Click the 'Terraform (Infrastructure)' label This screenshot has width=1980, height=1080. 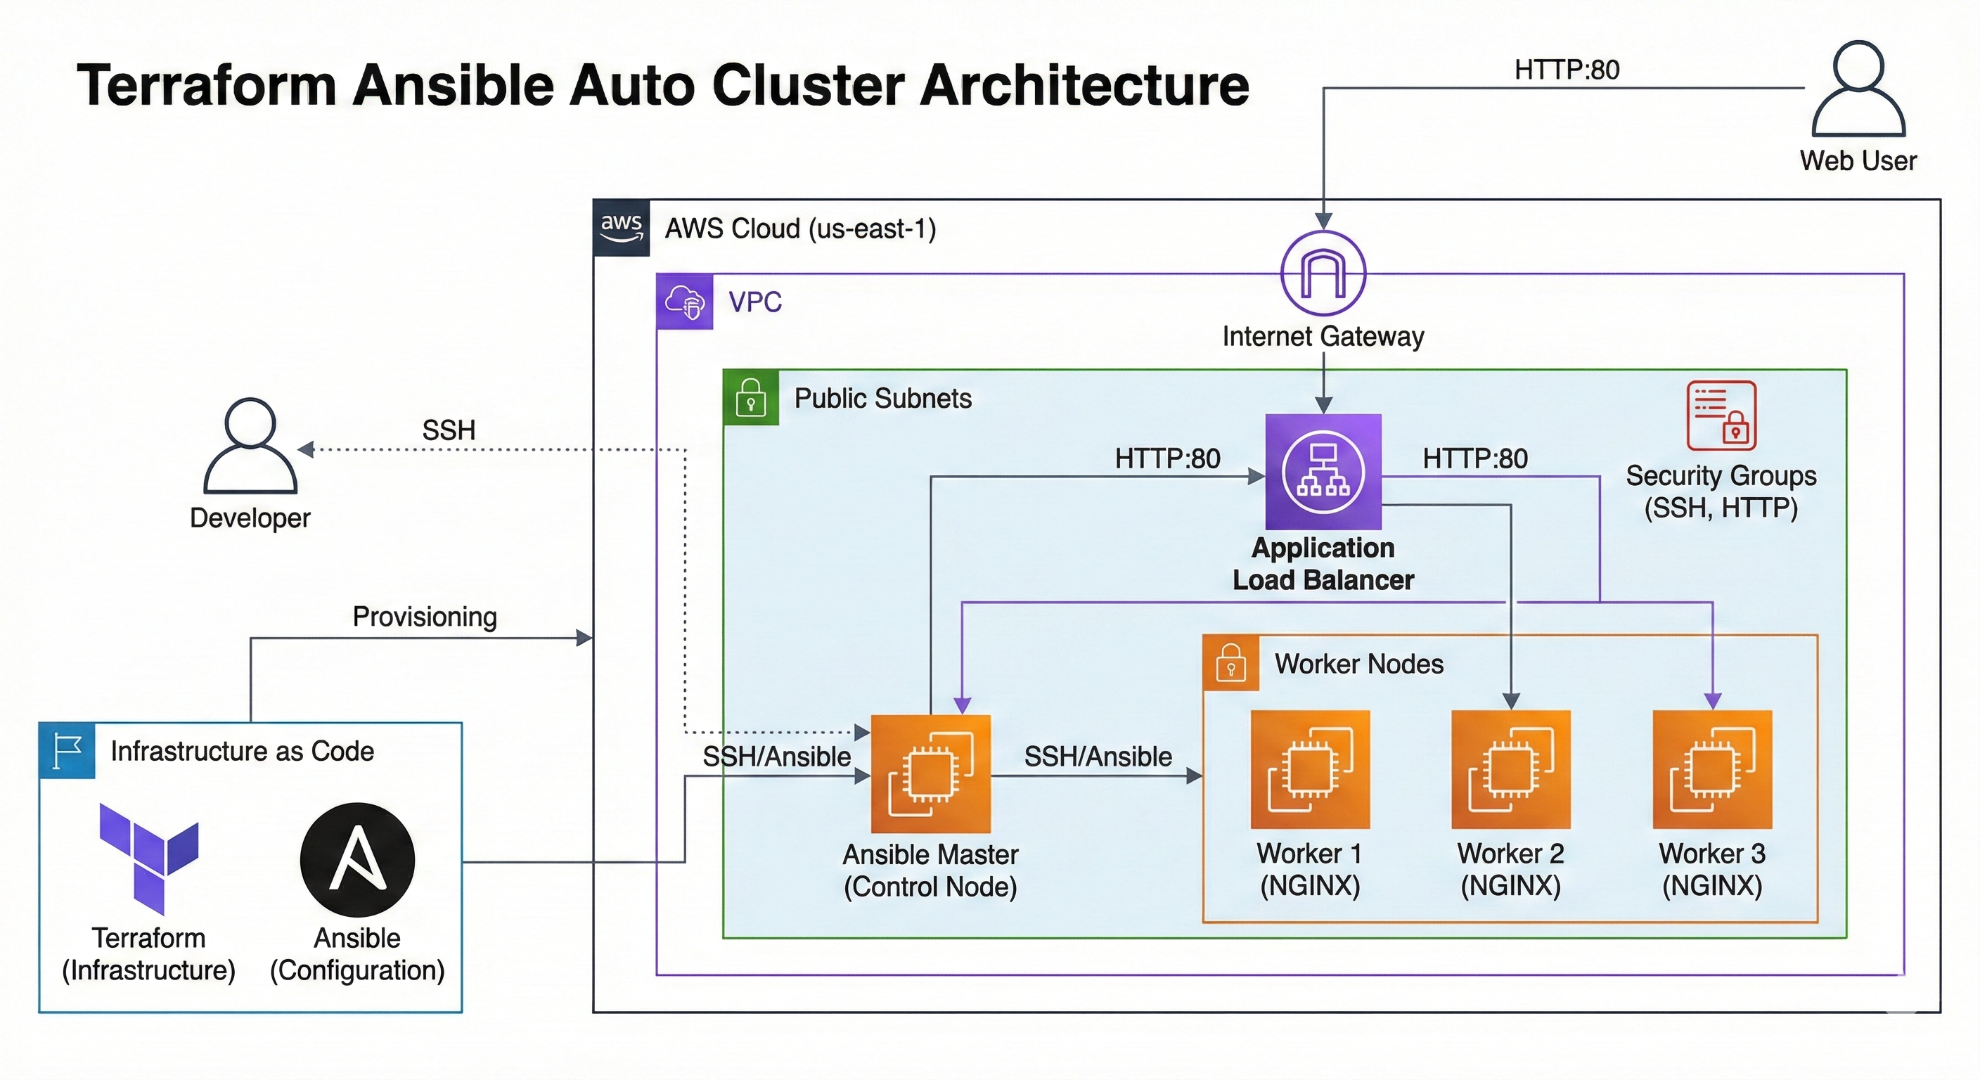point(148,954)
